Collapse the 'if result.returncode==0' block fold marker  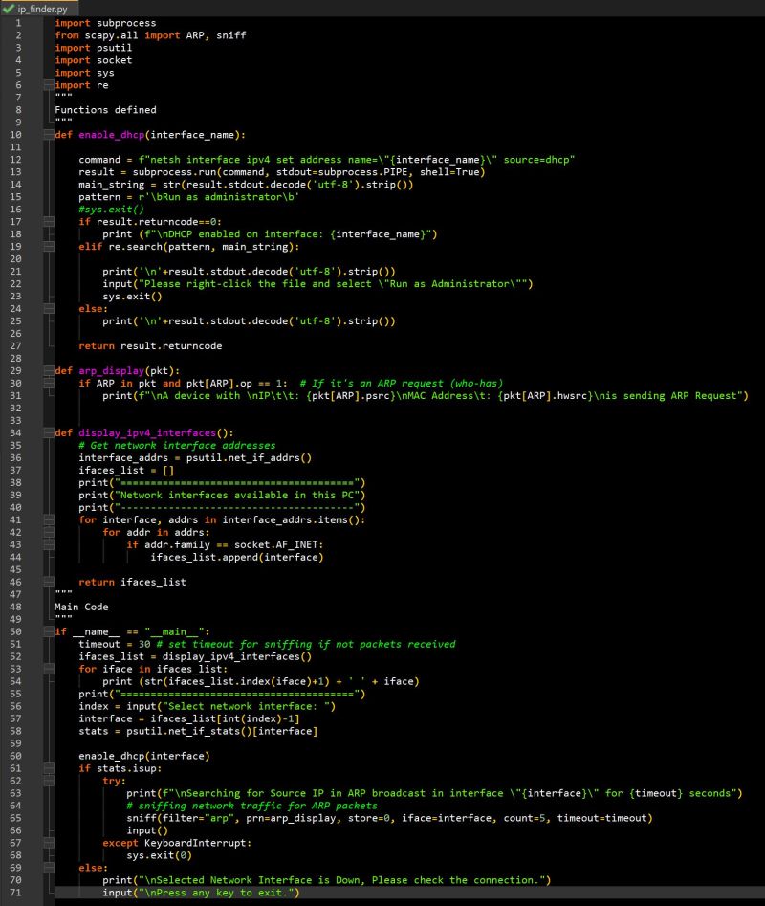tap(49, 221)
